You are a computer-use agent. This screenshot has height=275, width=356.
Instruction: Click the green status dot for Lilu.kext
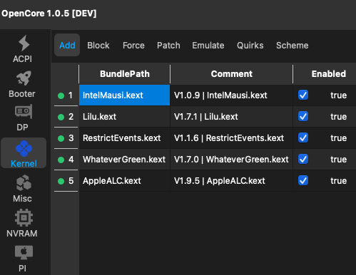point(61,117)
